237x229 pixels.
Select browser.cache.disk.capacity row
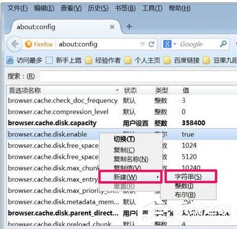122,123
